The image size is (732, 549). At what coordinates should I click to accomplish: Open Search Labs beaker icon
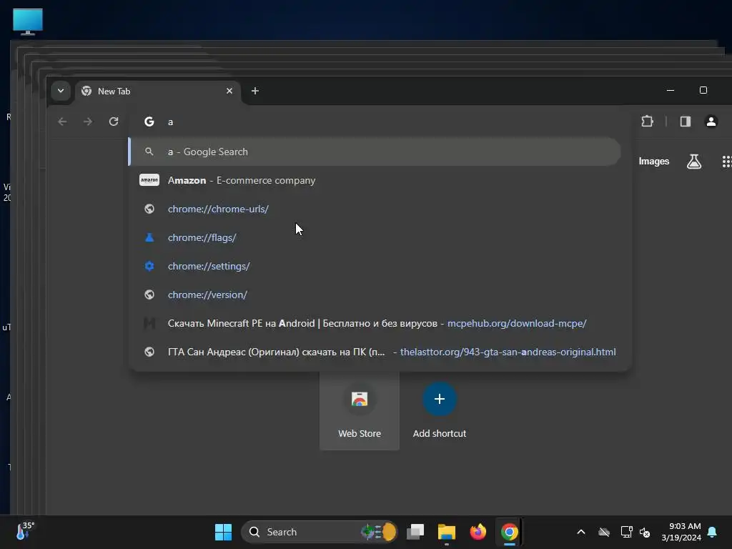coord(693,162)
